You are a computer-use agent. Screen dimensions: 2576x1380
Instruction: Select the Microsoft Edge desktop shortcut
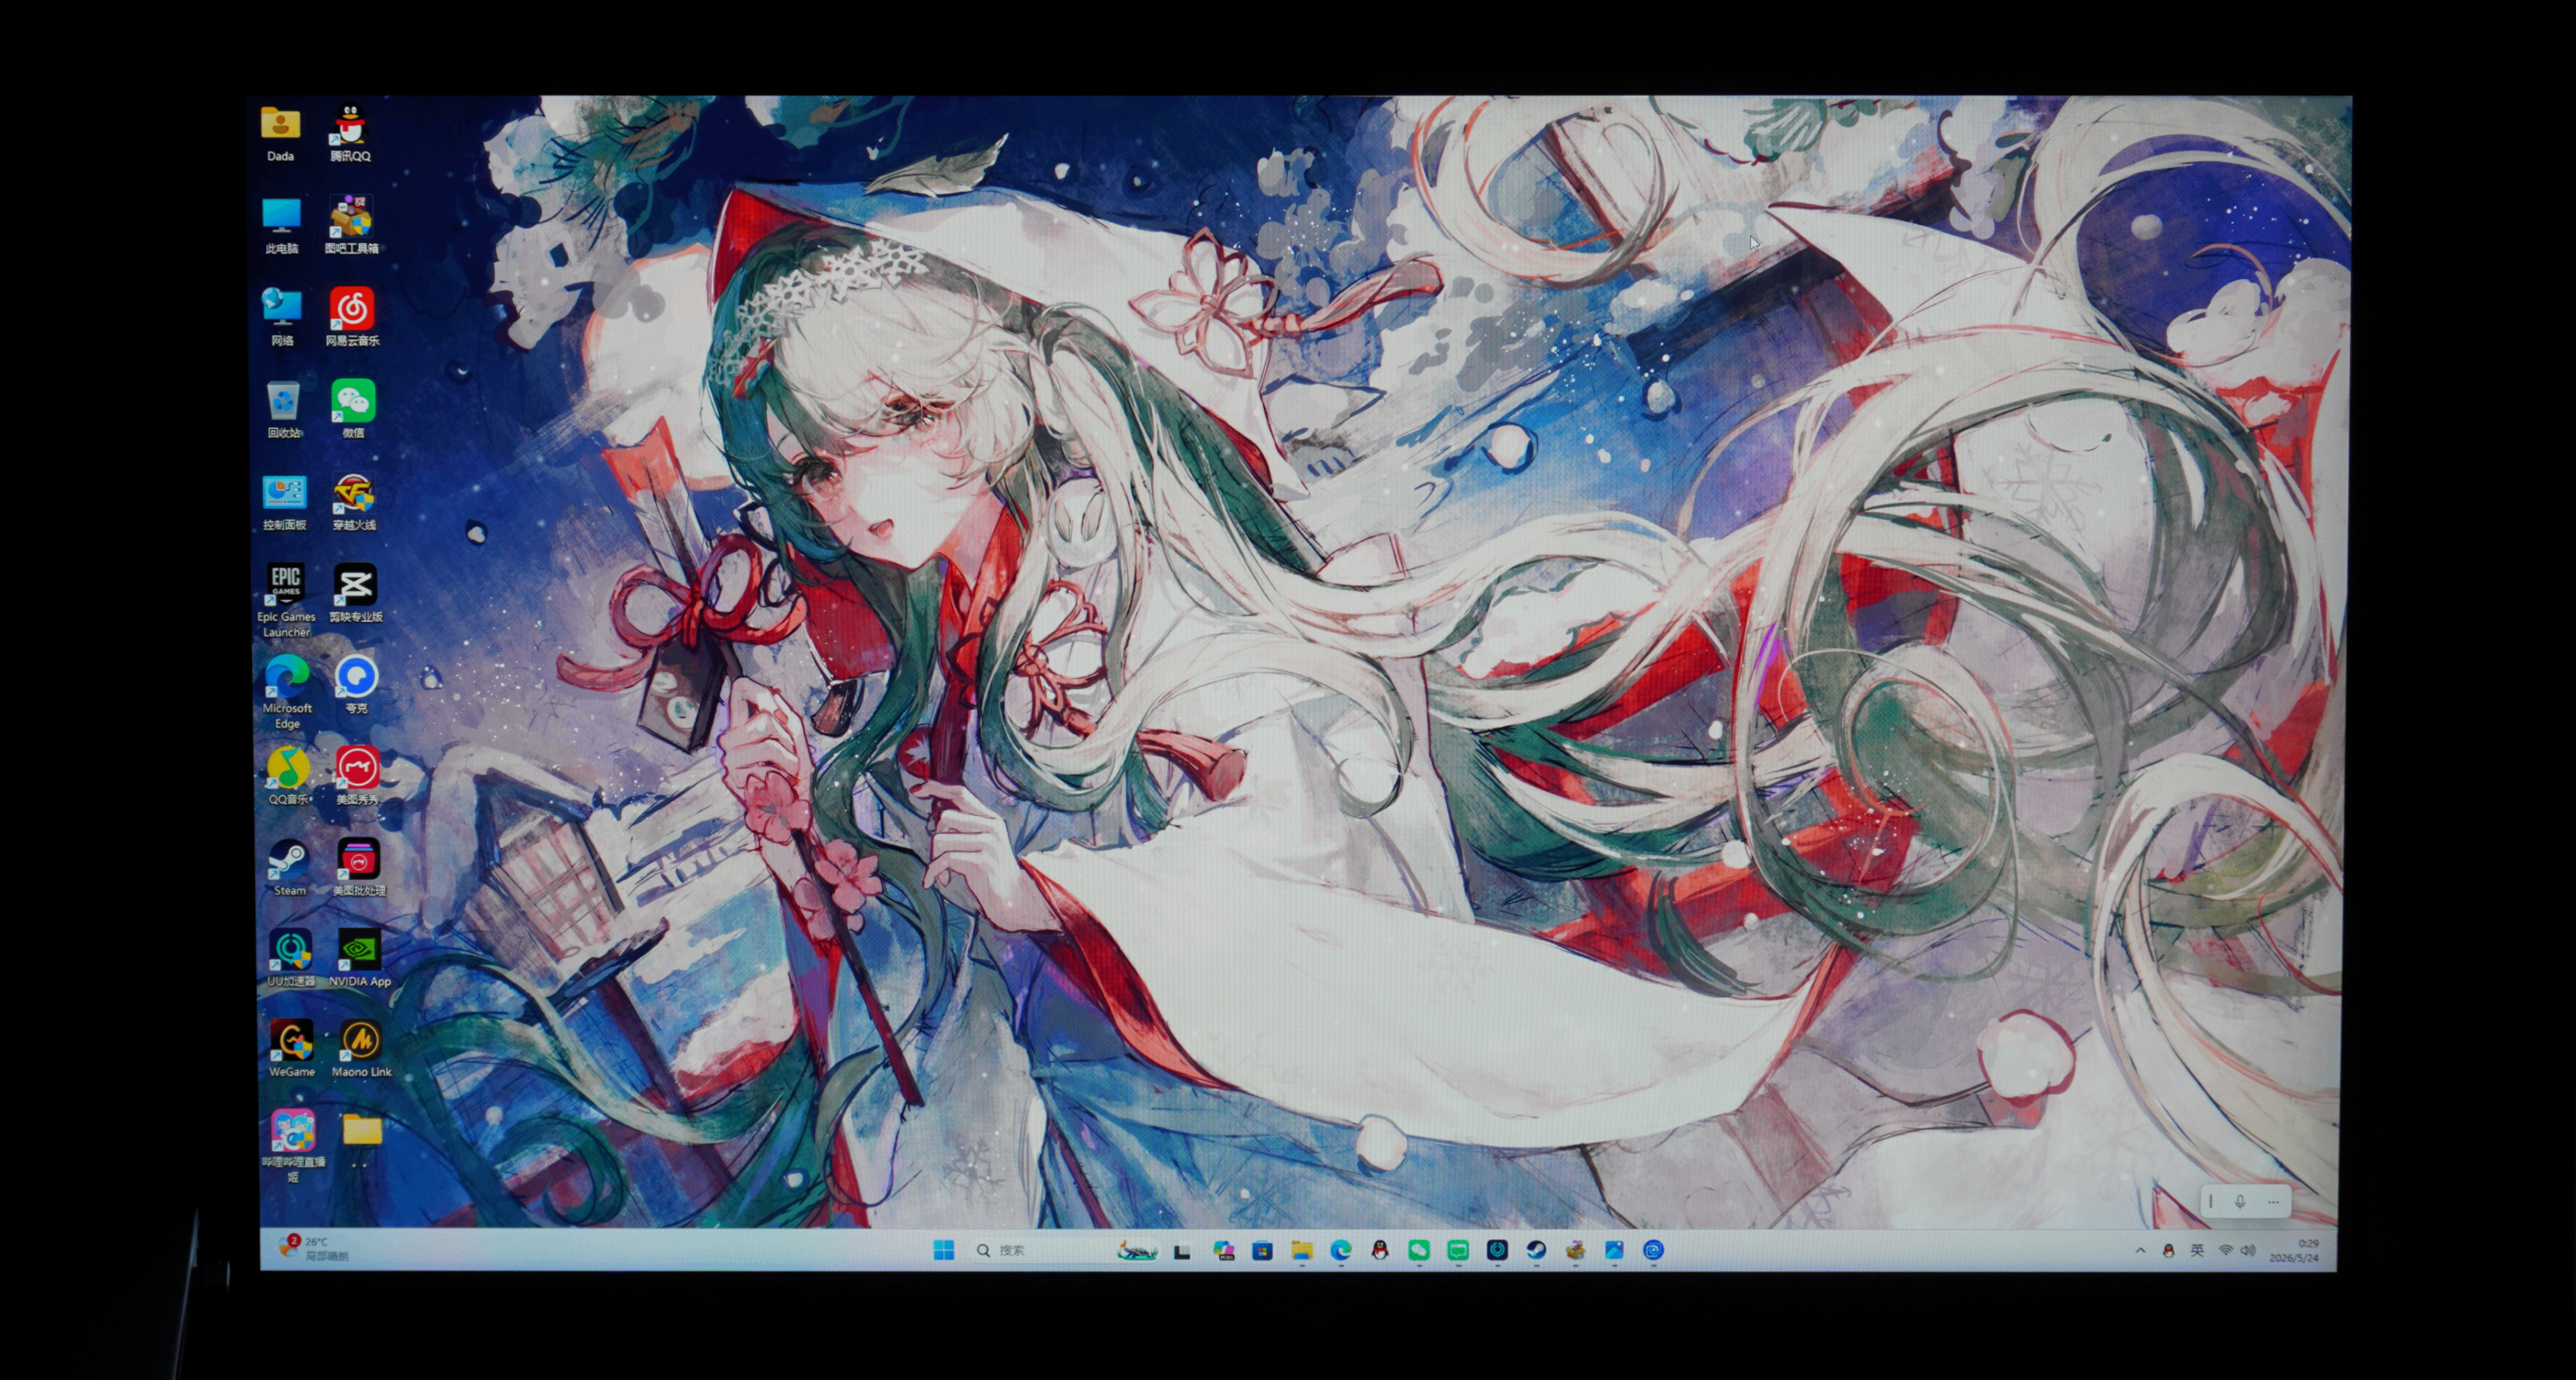pyautogui.click(x=287, y=692)
